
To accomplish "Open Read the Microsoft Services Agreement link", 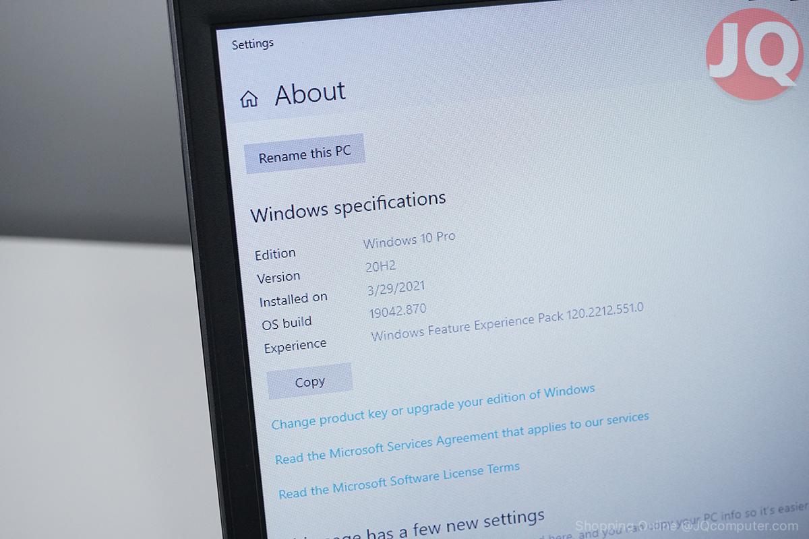I will (462, 437).
